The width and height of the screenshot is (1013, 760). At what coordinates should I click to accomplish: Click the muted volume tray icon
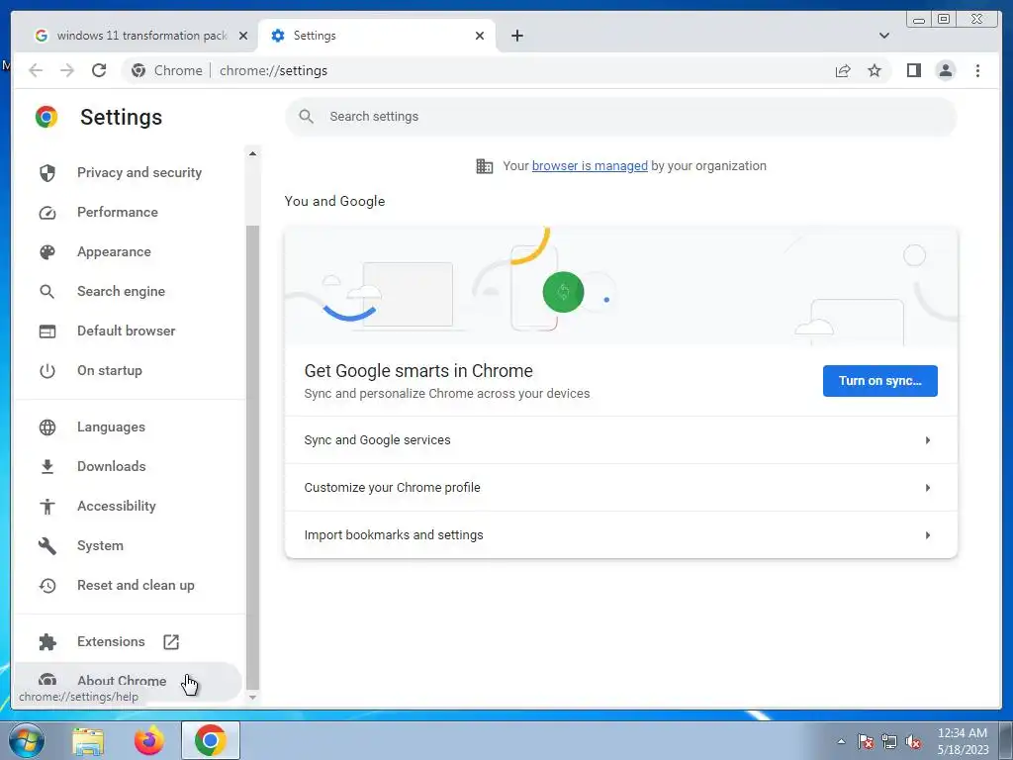click(913, 742)
